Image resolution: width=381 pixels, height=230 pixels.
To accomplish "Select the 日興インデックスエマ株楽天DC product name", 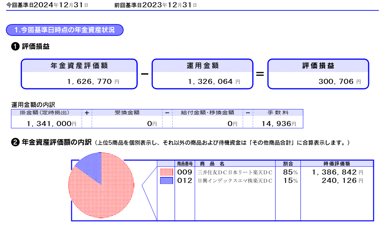I will [x=235, y=181].
